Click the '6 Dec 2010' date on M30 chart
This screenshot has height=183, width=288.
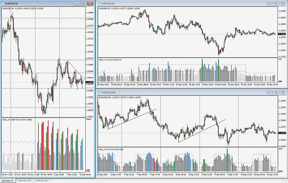(x=103, y=175)
